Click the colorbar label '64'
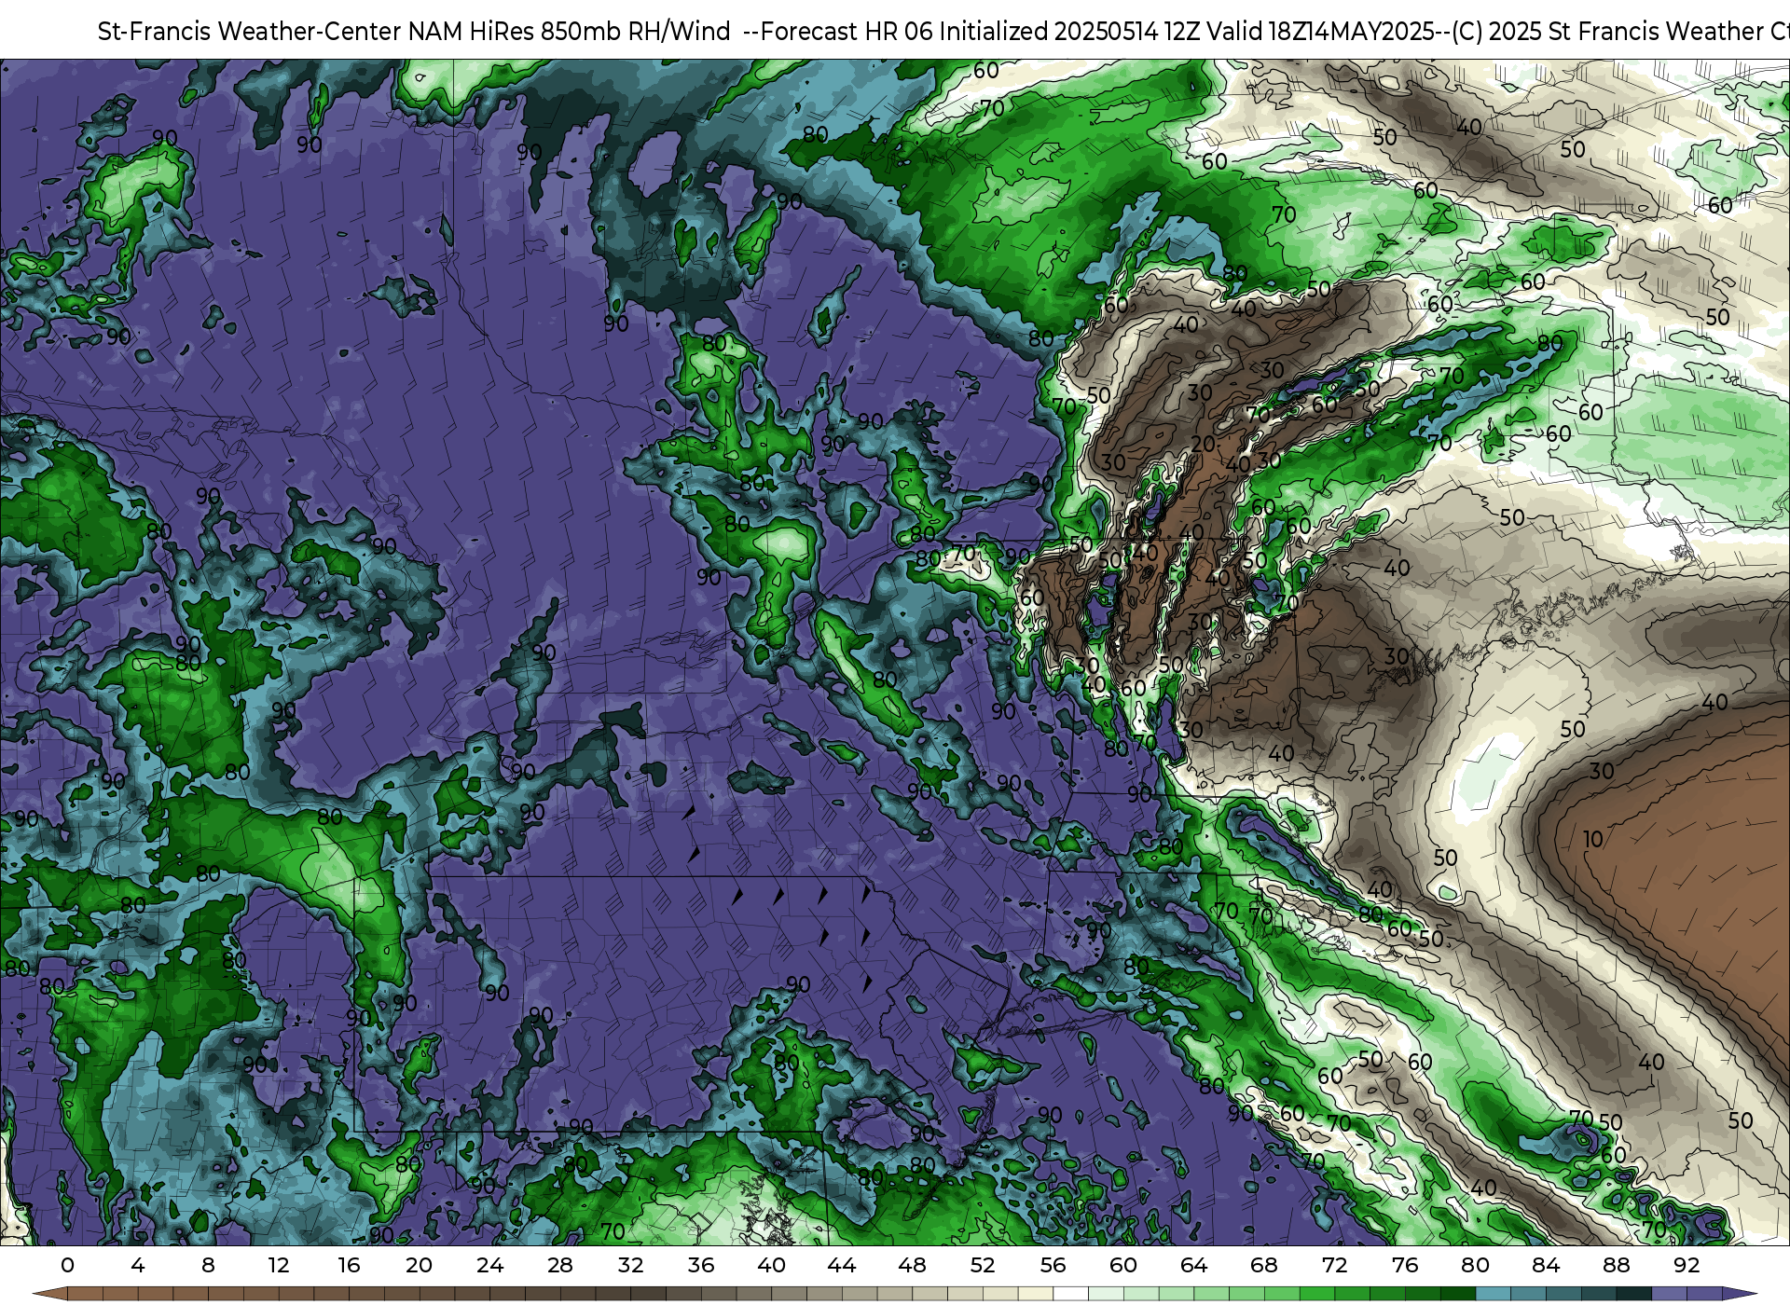Image resolution: width=1790 pixels, height=1305 pixels. click(1193, 1265)
